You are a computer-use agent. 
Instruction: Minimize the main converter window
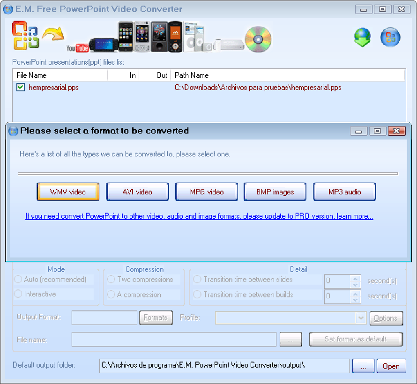click(363, 9)
